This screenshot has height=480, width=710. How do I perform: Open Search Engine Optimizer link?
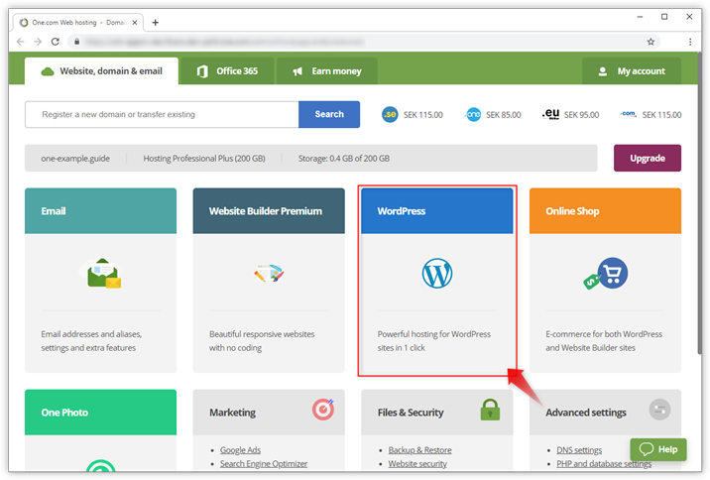(264, 464)
